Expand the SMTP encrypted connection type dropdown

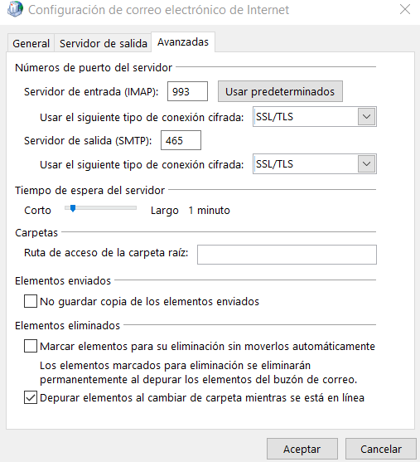366,164
